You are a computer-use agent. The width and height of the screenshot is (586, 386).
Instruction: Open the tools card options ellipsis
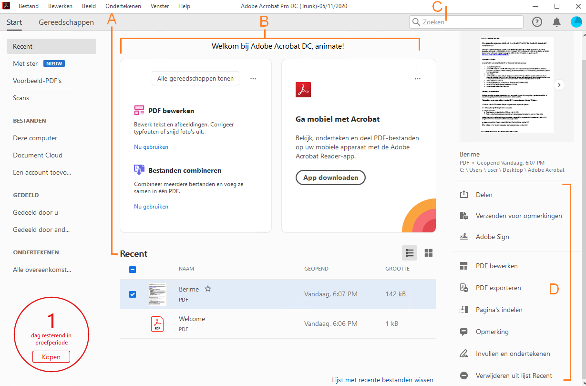253,79
